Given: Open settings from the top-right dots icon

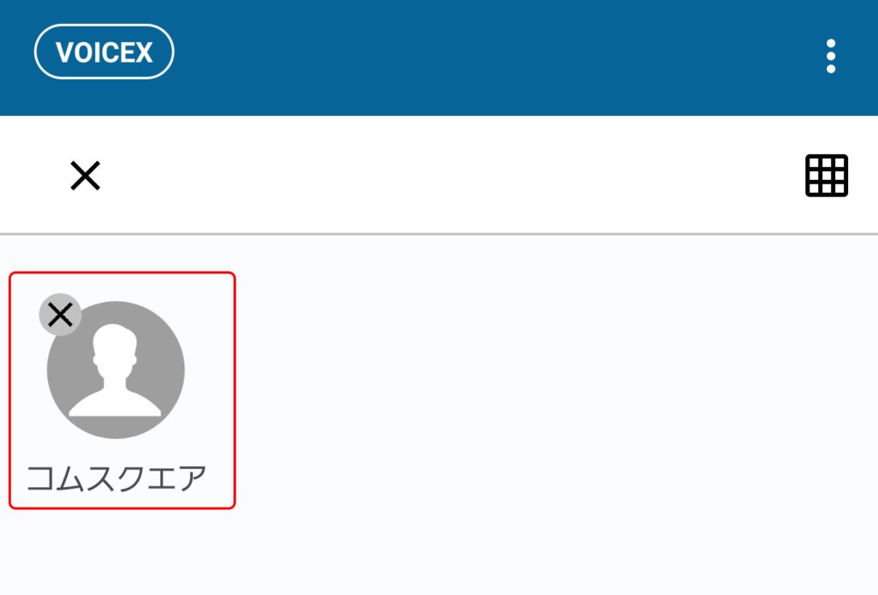Looking at the screenshot, I should click(x=831, y=56).
